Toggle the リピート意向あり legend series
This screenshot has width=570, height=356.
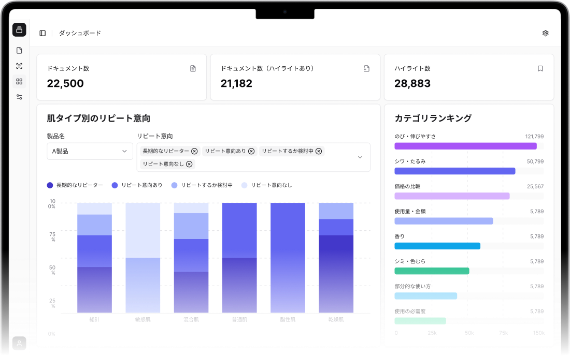click(x=137, y=185)
